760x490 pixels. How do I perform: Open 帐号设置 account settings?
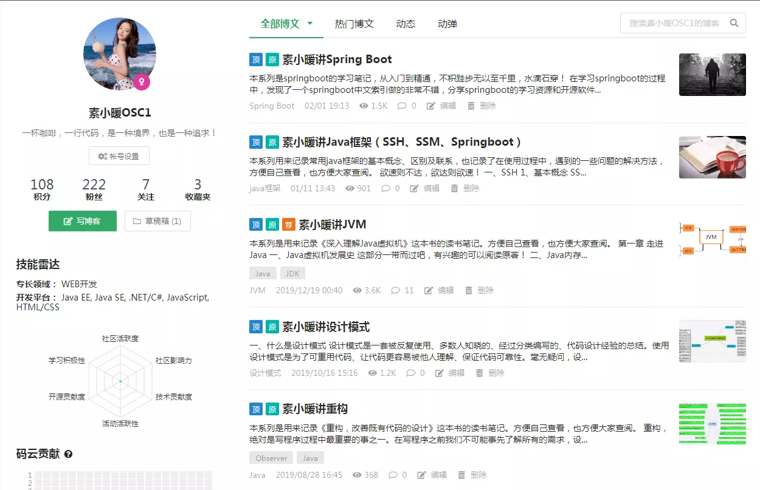click(x=119, y=156)
